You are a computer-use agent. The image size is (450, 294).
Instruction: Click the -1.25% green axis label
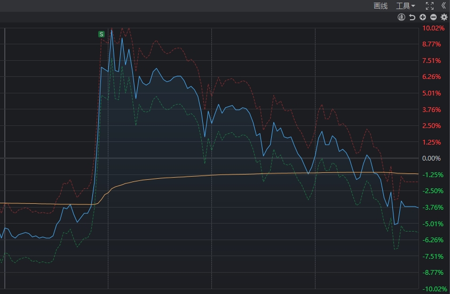(432, 174)
